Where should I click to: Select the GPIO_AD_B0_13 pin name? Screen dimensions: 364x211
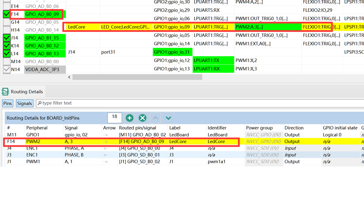coord(42,53)
